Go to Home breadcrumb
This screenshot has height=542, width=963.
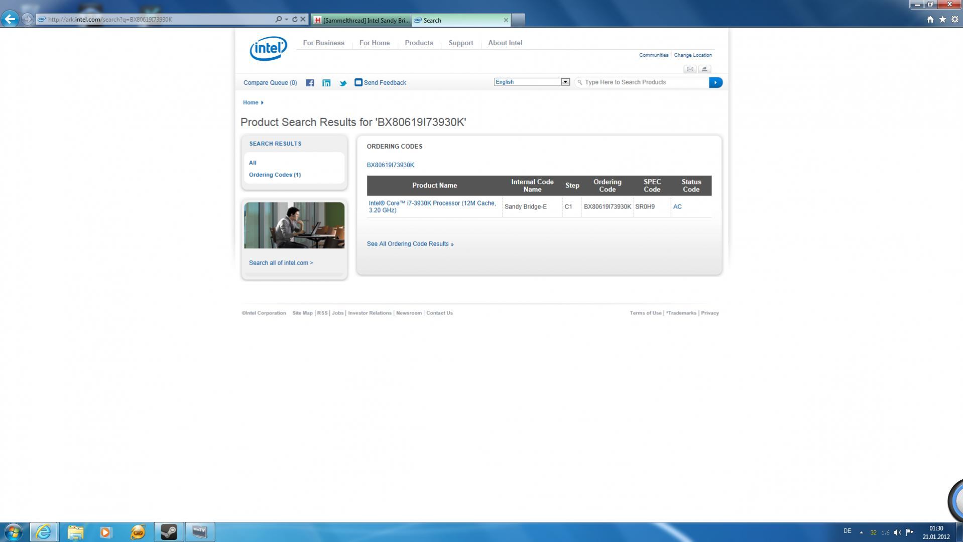tap(251, 102)
